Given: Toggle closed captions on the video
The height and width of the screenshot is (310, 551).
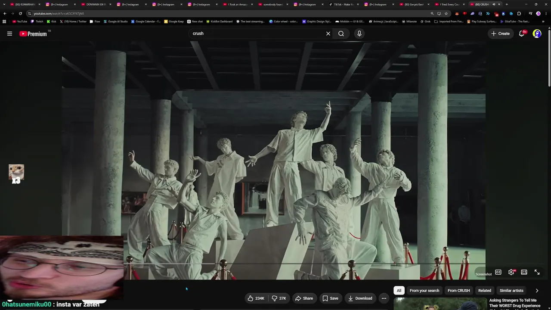Looking at the screenshot, I should coord(498,272).
